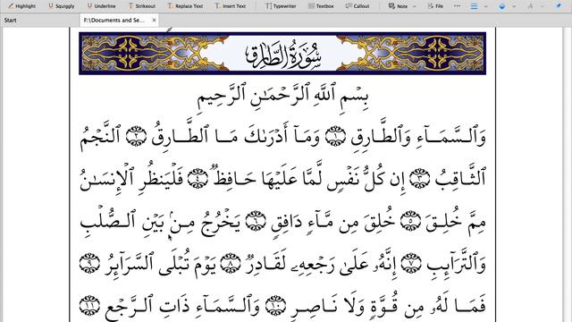Click the surah title banner image
The height and width of the screenshot is (322, 572).
282,54
